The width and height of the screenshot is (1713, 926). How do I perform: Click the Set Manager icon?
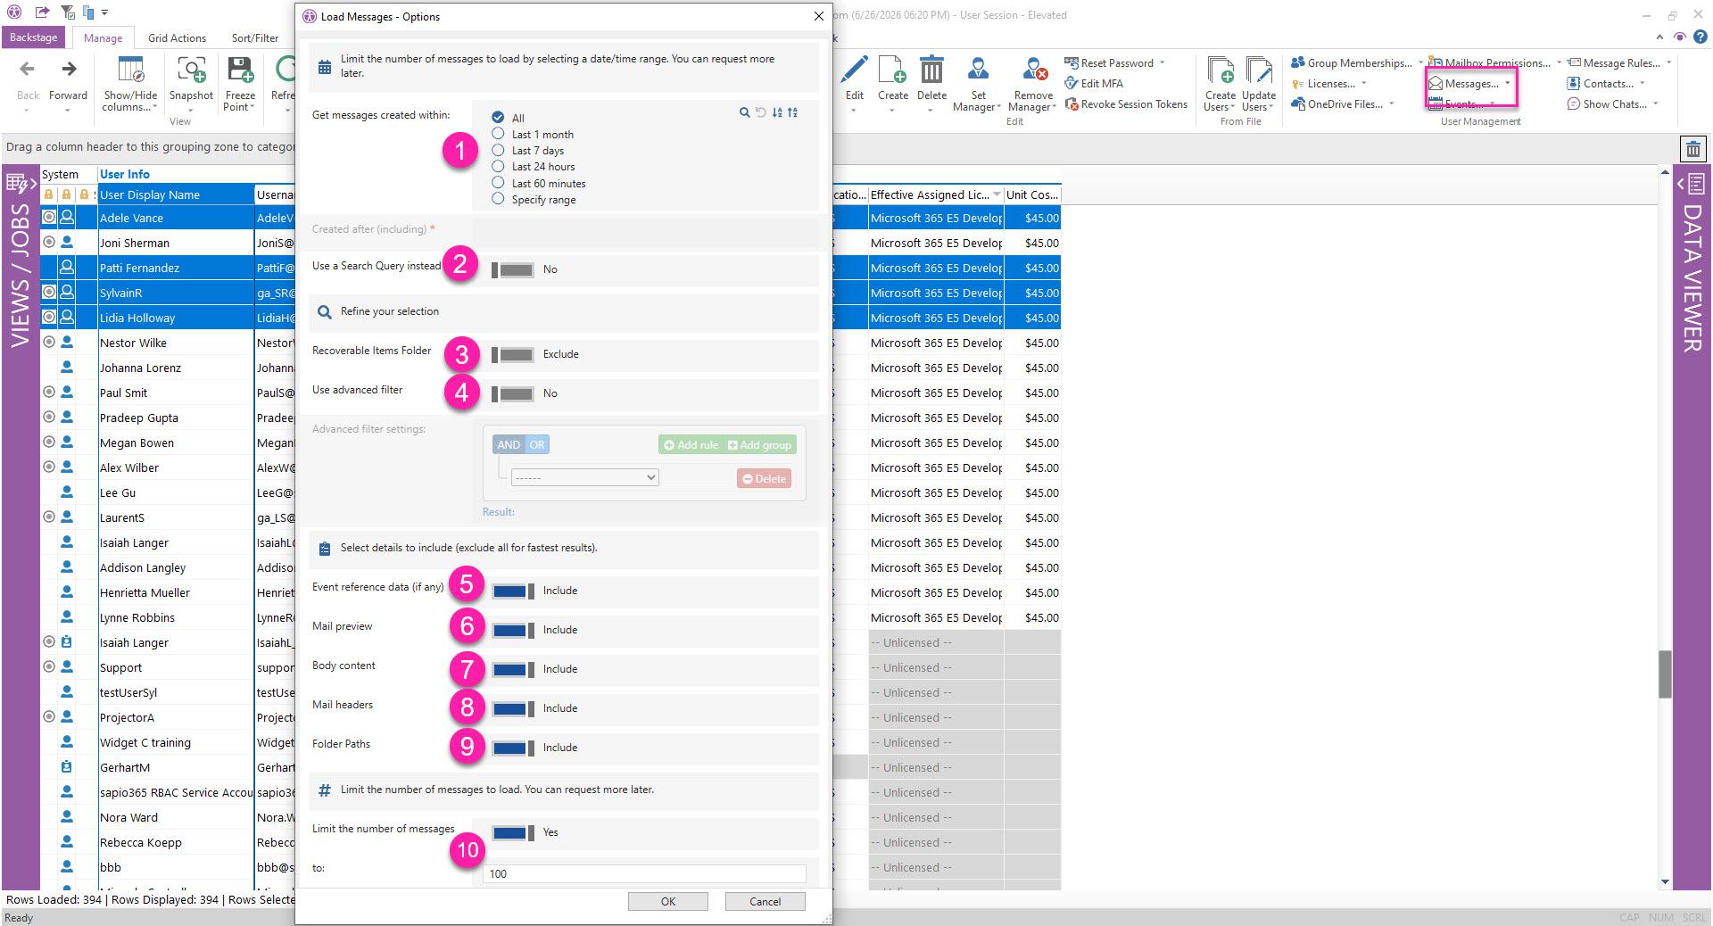click(979, 70)
